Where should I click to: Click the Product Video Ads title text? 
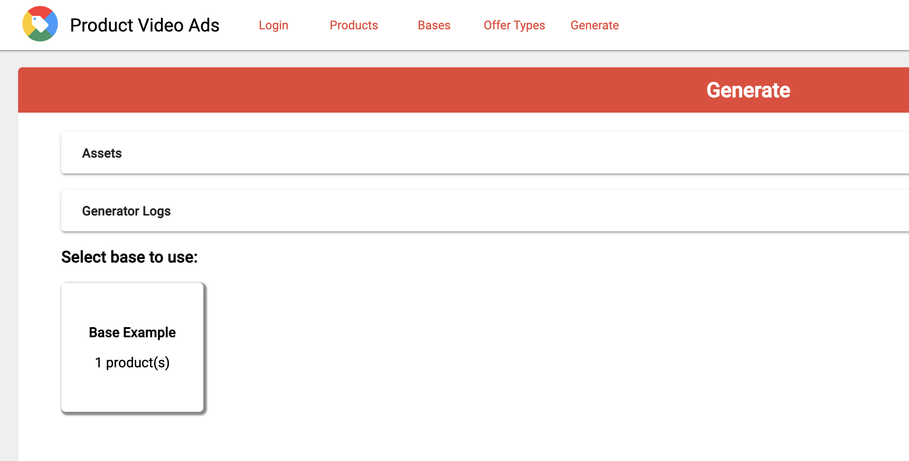145,25
